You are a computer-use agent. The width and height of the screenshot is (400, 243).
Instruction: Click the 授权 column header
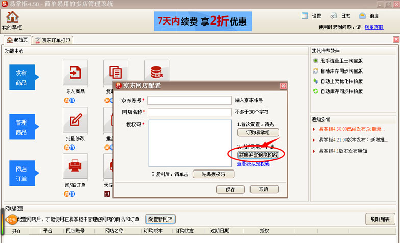point(264,231)
